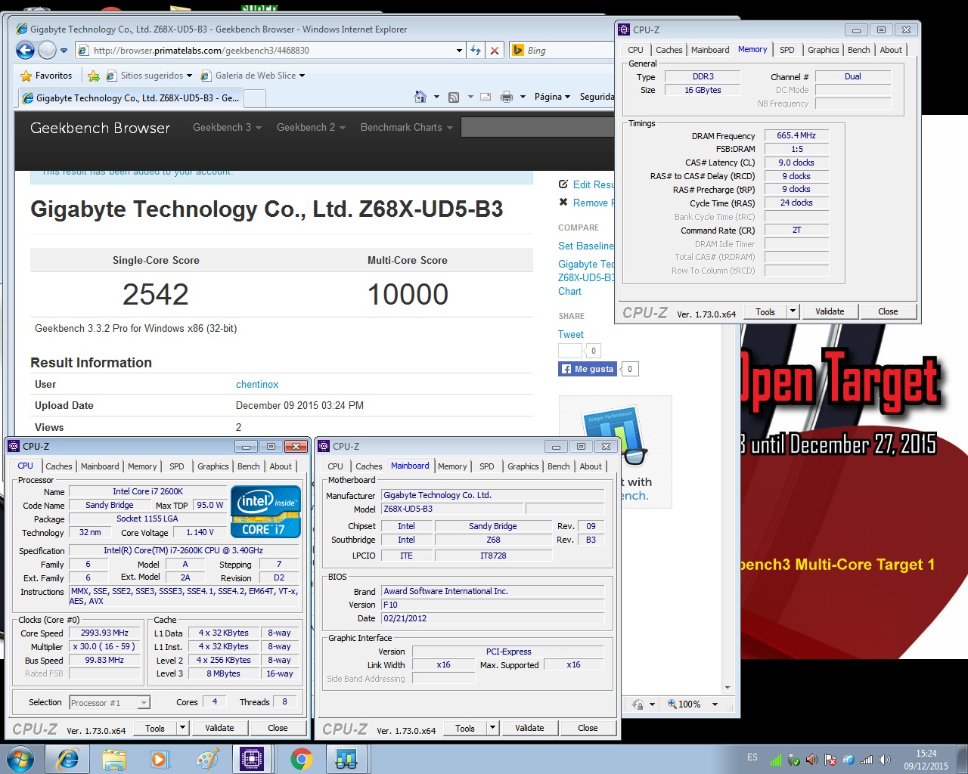Stop loading with the red X icon
Viewport: 968px width, 774px height.
(x=495, y=51)
